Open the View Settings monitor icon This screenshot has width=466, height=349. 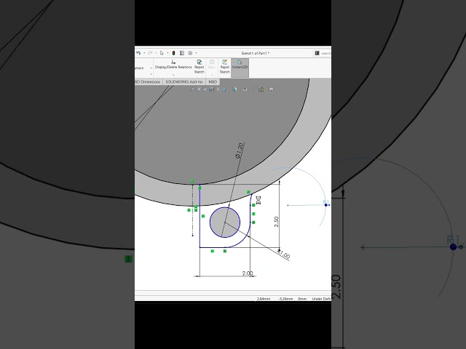point(271,89)
